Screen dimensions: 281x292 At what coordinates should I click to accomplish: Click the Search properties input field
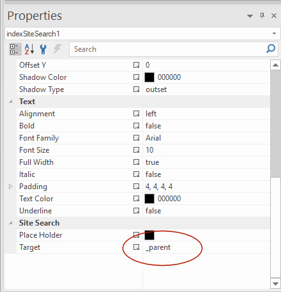168,49
